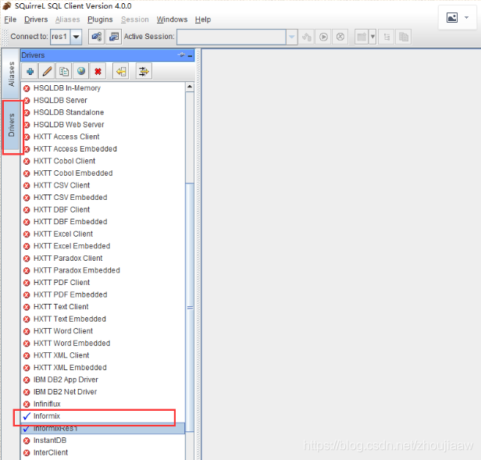Click the Copy driver icon
Screen dimensions: 481x460
tap(64, 72)
